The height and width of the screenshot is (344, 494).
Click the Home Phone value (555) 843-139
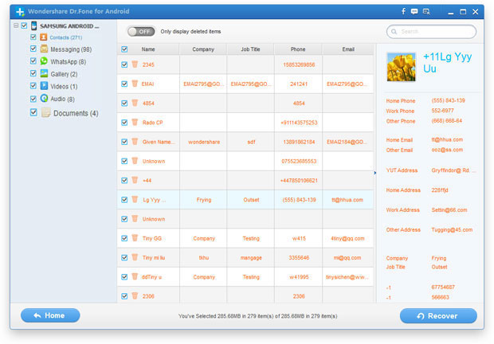pos(448,100)
